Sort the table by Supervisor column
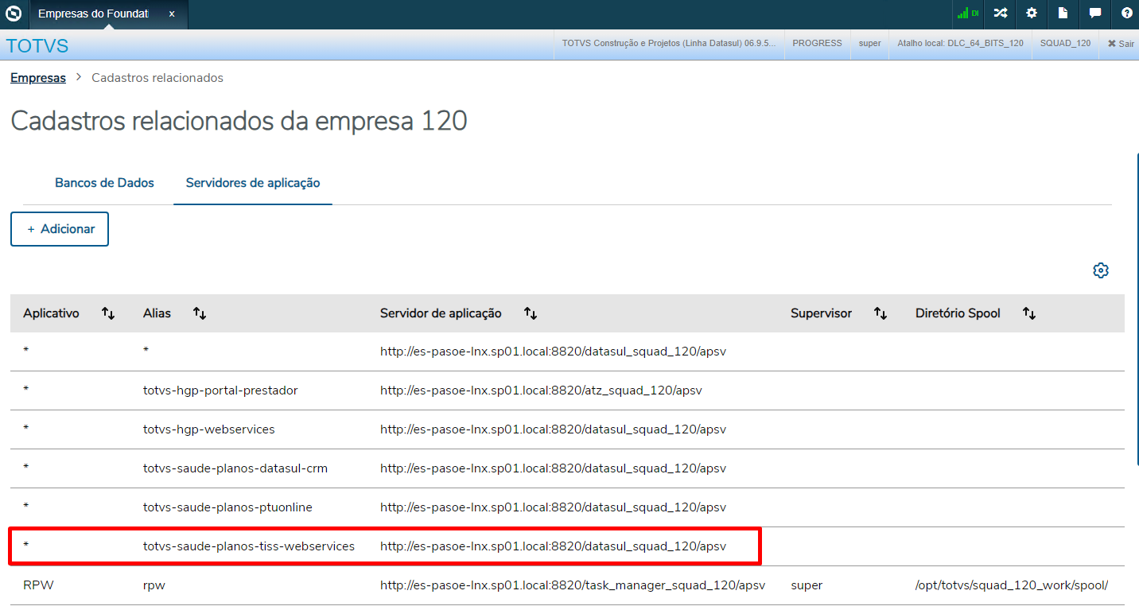This screenshot has width=1139, height=610. click(880, 313)
